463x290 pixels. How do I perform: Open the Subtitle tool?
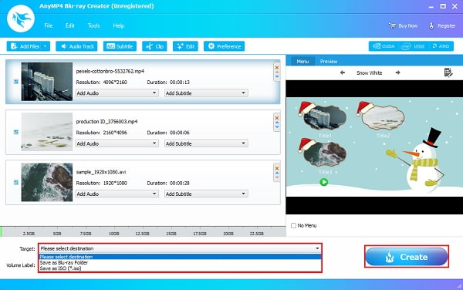click(x=120, y=46)
